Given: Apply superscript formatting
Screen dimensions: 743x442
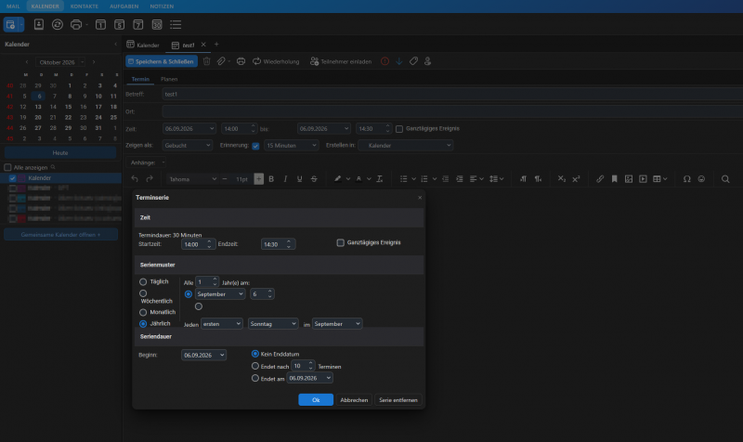Looking at the screenshot, I should (x=576, y=178).
